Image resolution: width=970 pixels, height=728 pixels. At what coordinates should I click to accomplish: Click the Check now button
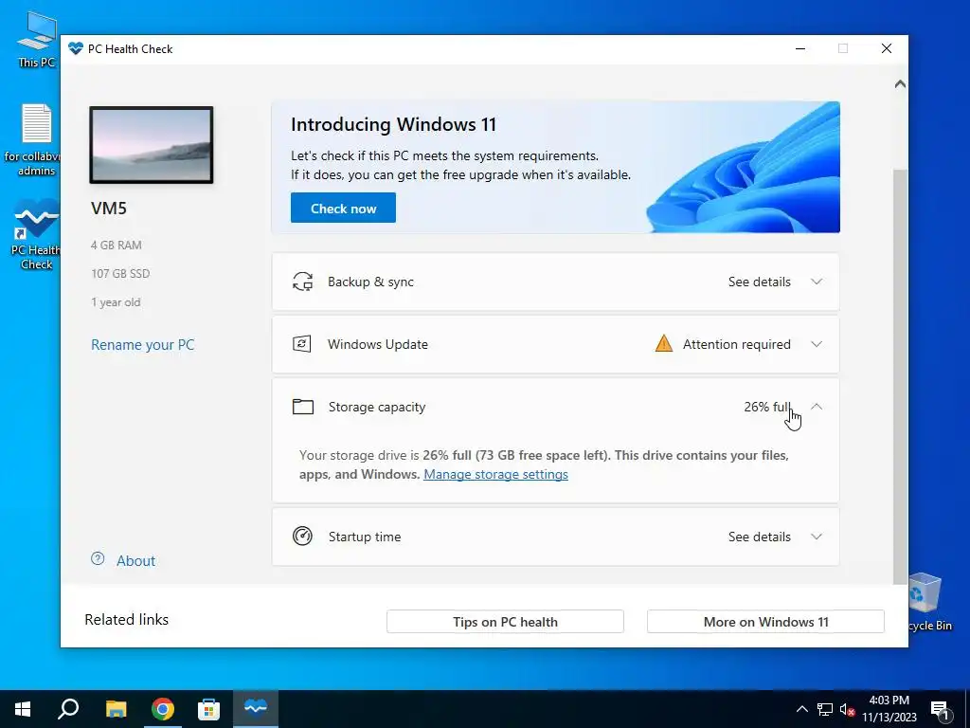(x=343, y=208)
